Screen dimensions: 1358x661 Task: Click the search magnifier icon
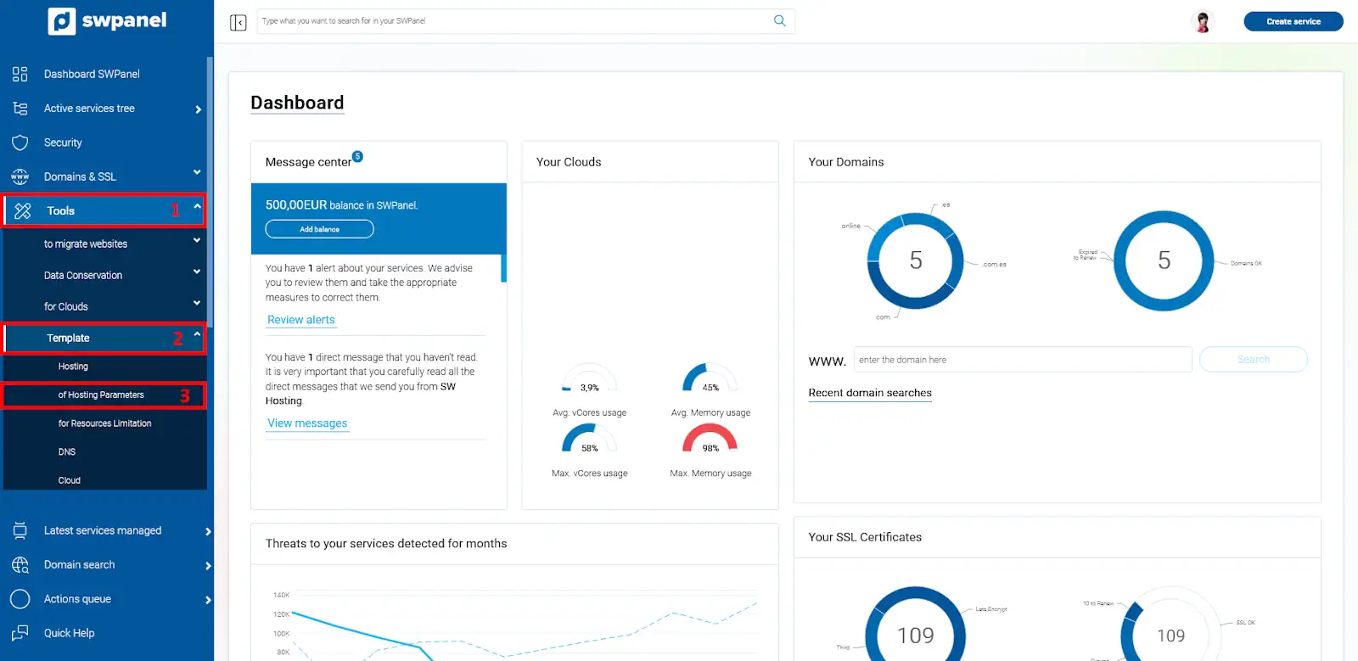[779, 21]
